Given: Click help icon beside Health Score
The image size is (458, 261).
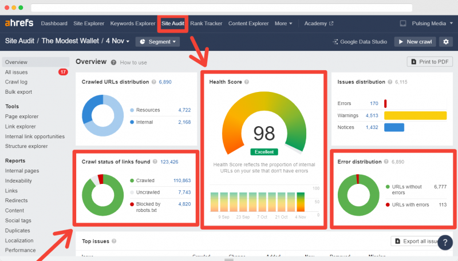Looking at the screenshot, I should [x=247, y=82].
